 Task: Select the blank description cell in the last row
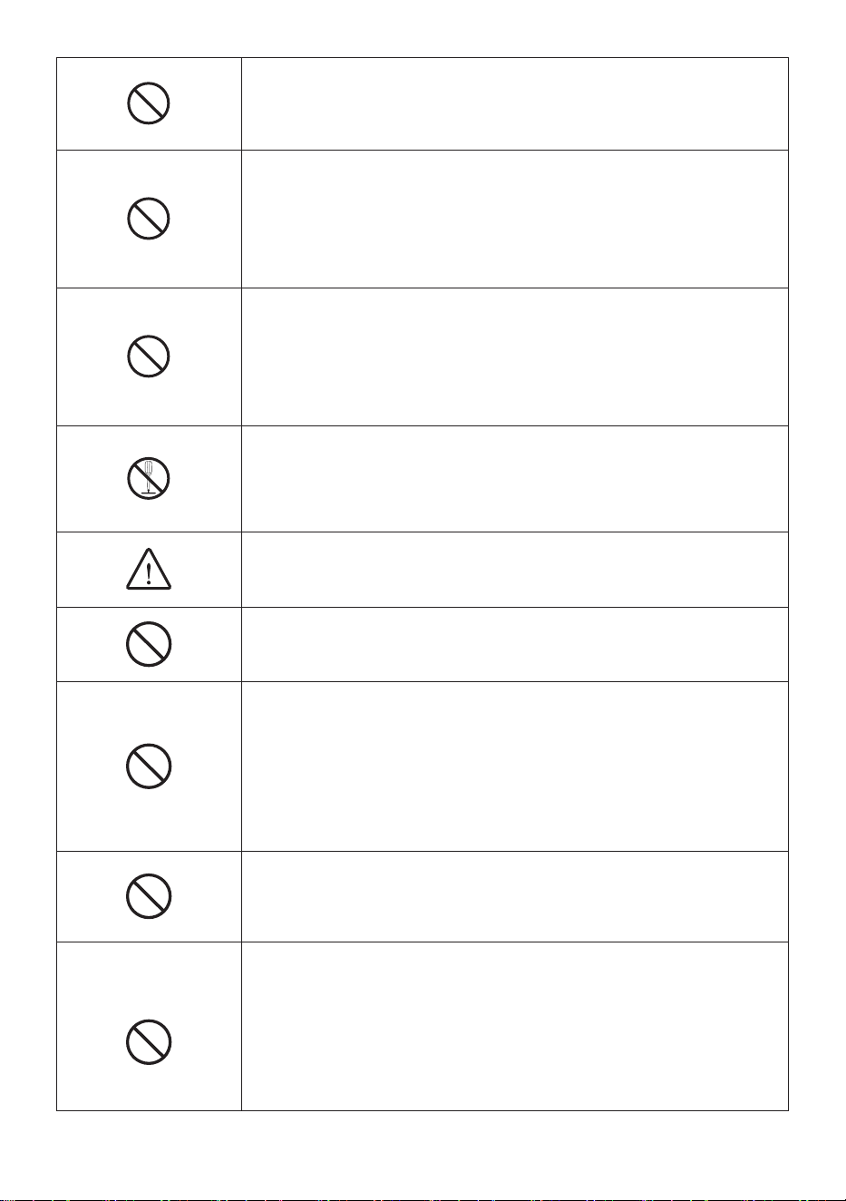click(514, 1026)
